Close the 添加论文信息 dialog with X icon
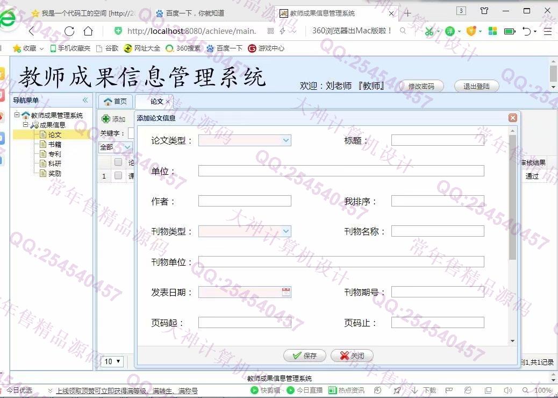The image size is (558, 398). [512, 118]
